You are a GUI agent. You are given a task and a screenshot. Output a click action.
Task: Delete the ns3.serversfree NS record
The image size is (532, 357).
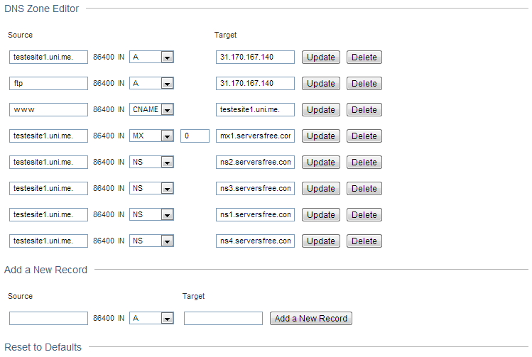(364, 189)
